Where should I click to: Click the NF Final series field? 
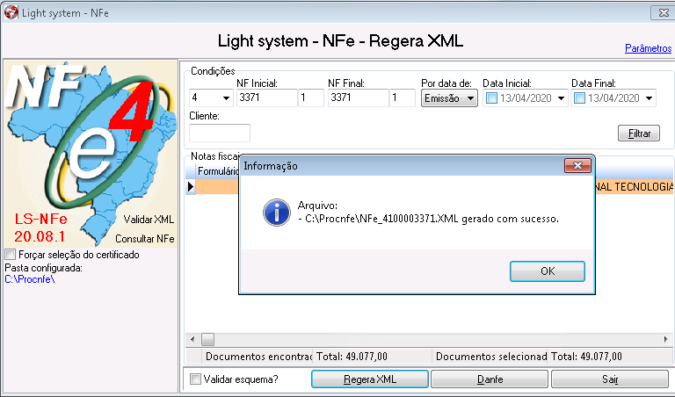tap(402, 97)
